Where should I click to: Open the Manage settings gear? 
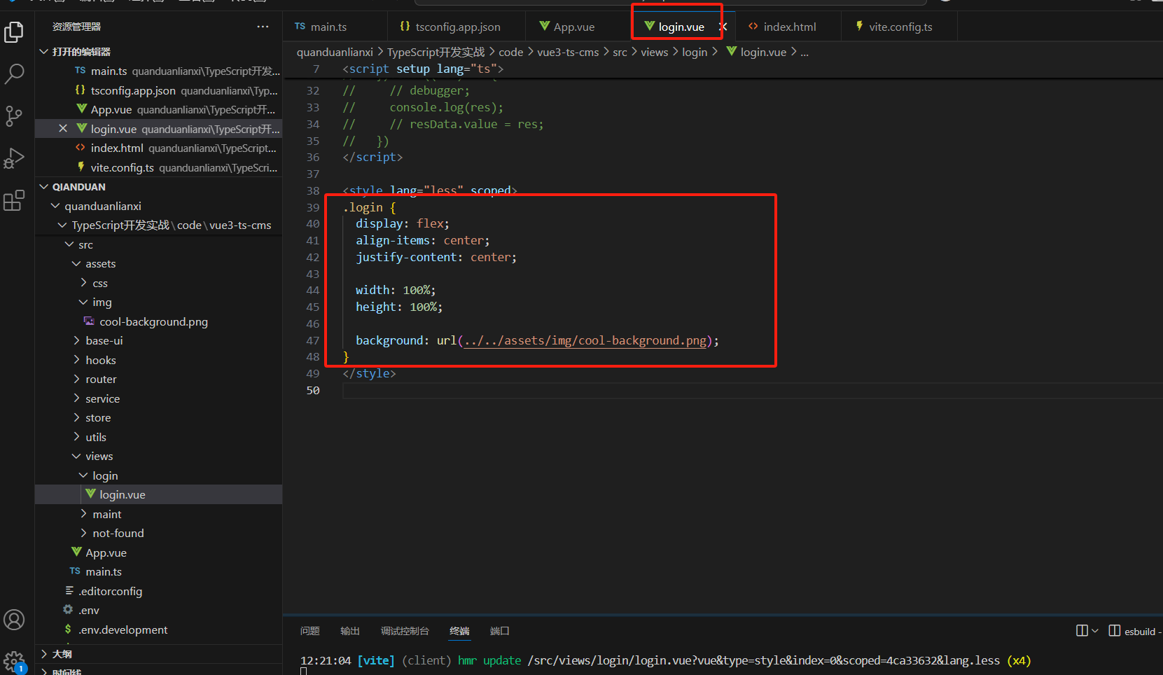14,661
